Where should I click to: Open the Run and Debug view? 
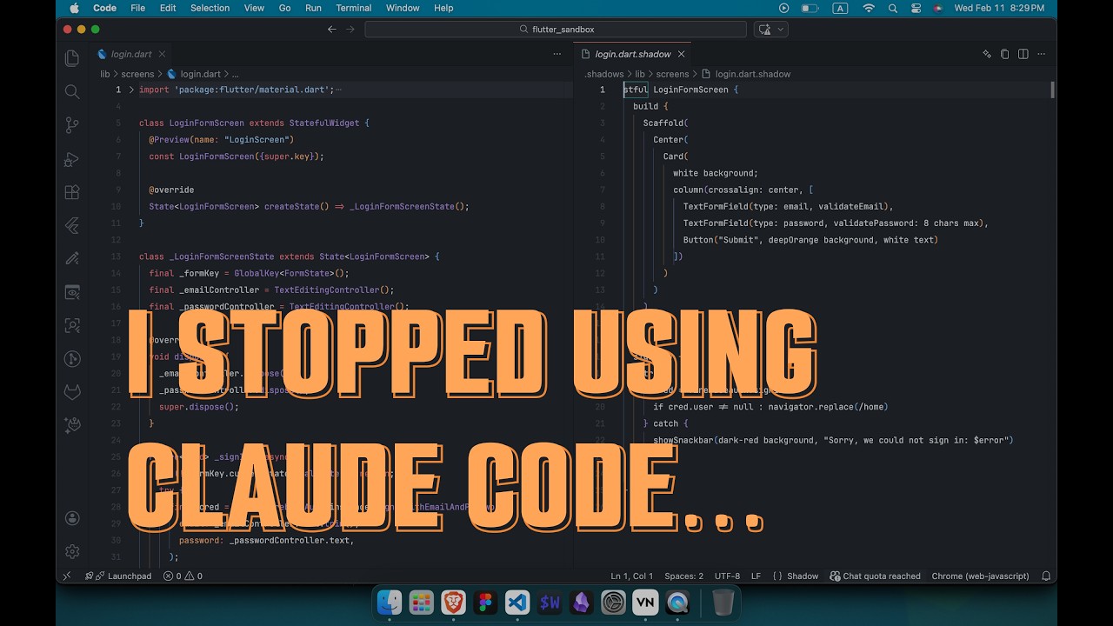pyautogui.click(x=72, y=159)
